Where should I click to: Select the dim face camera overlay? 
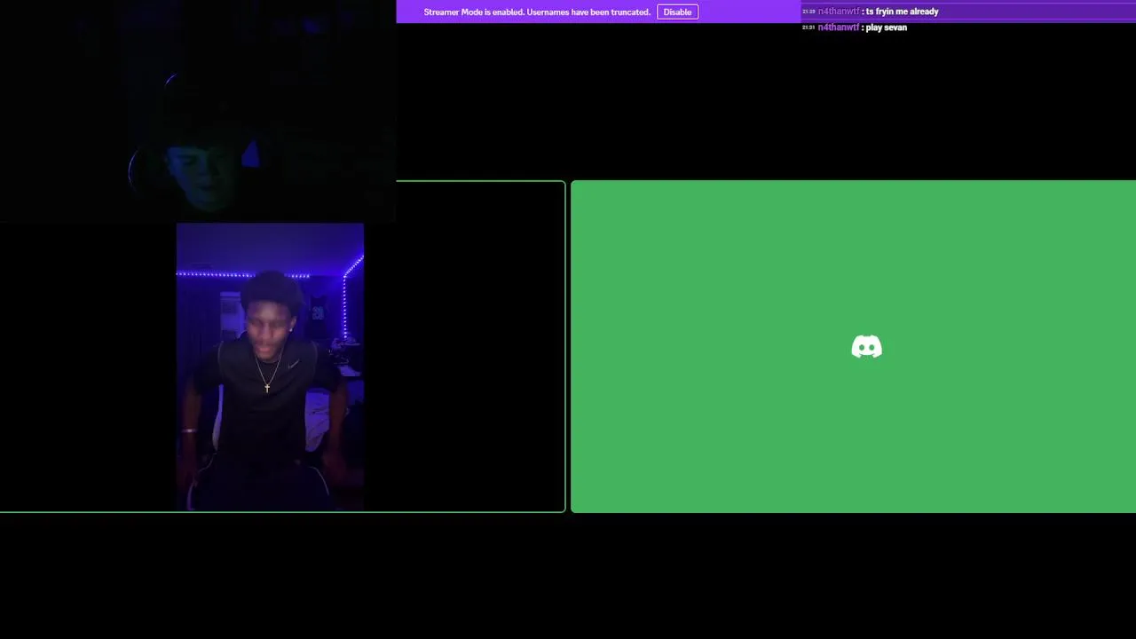[198, 111]
